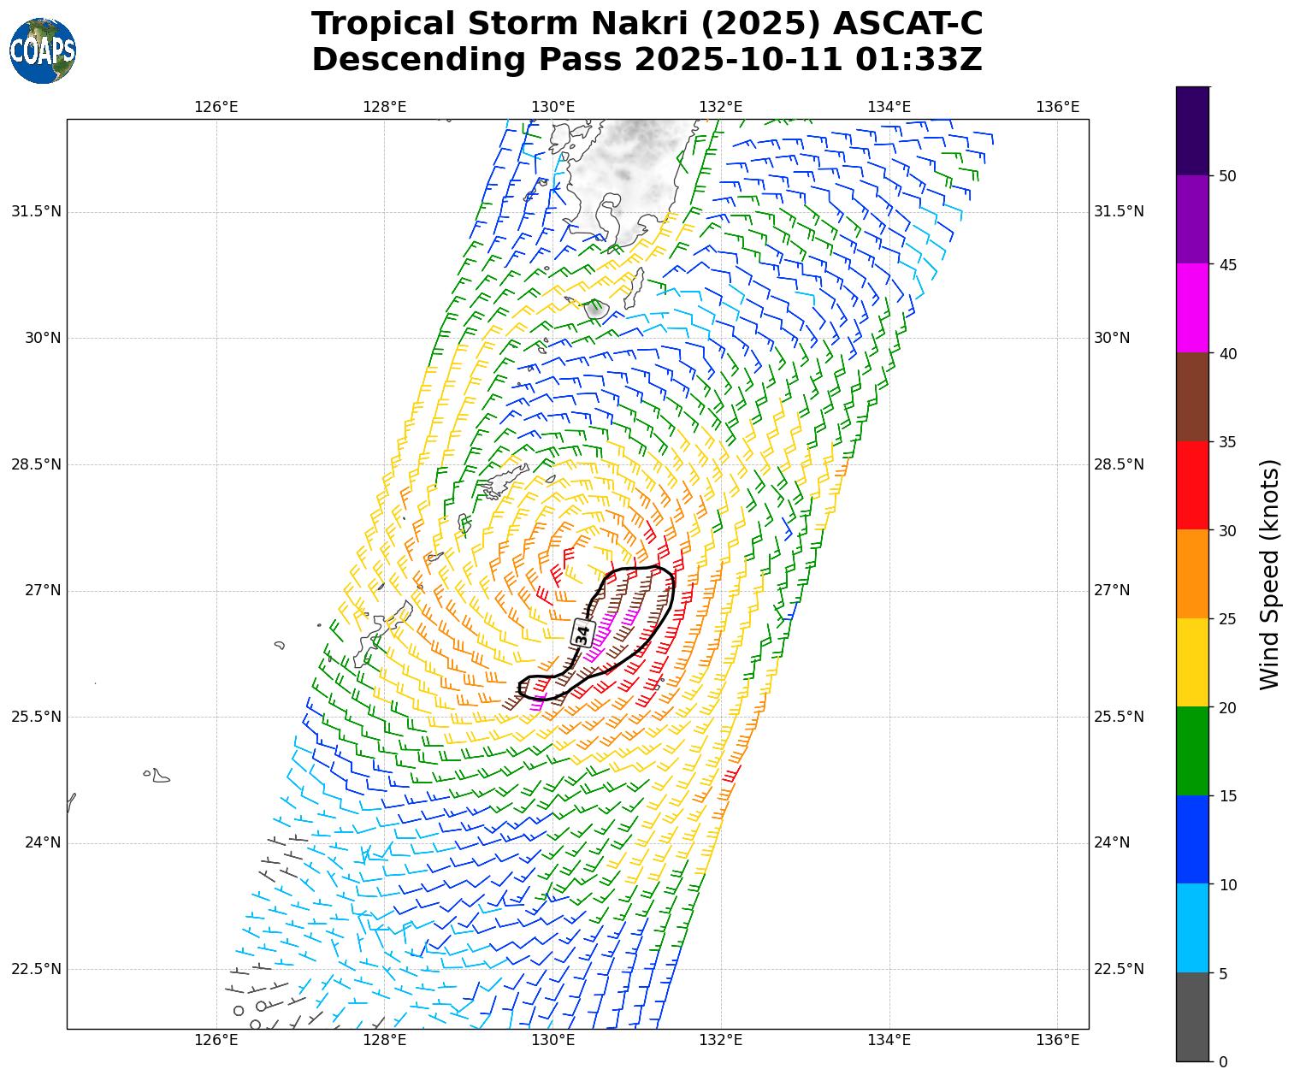This screenshot has width=1294, height=1081.
Task: Click the descending pass timestamp subtitle line
Action: (x=647, y=60)
